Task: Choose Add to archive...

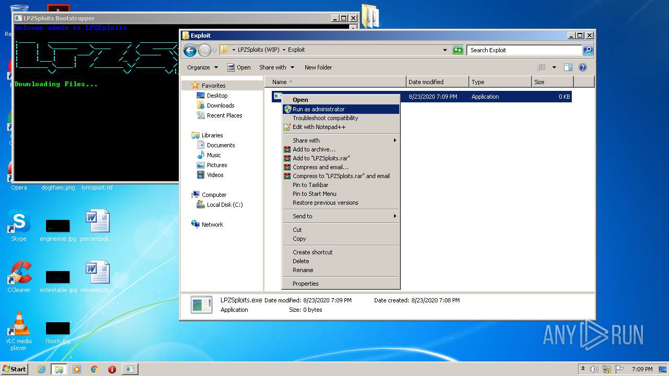Action: tap(341, 149)
